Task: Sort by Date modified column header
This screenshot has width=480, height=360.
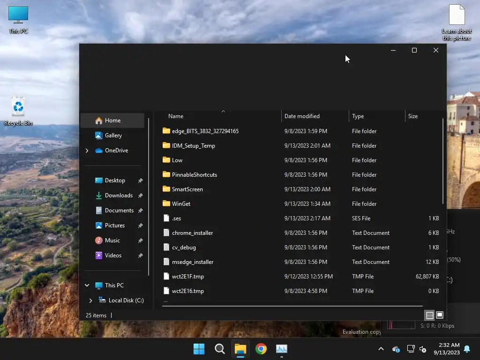Action: pos(302,116)
